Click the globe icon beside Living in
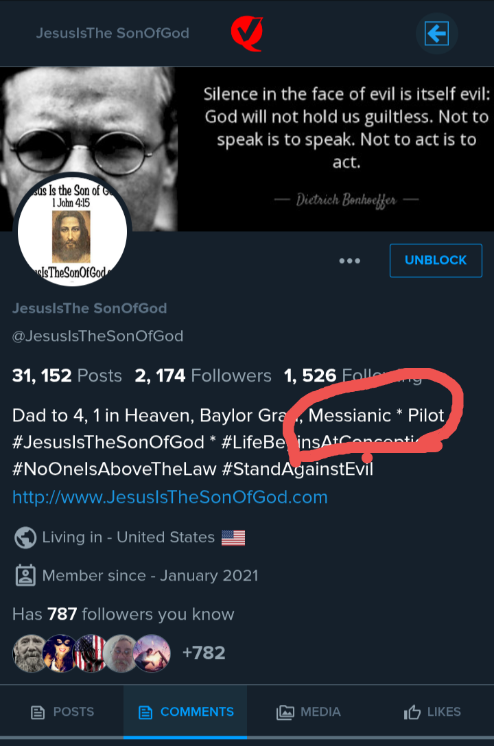This screenshot has height=746, width=494. (x=25, y=537)
